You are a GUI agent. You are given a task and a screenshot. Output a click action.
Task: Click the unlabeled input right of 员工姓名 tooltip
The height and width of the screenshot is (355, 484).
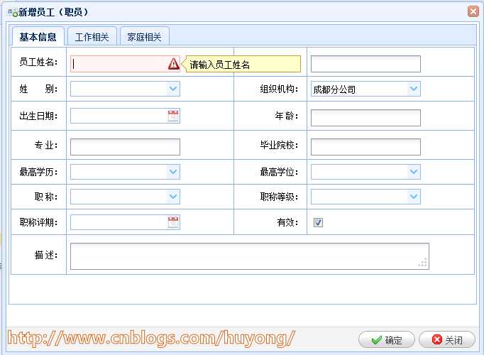click(365, 64)
